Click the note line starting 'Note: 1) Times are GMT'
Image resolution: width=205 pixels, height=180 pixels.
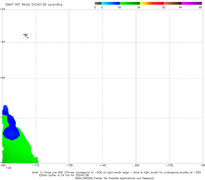116,173
